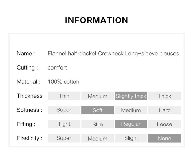Select the Thin thickness option
Image resolution: width=193 pixels, height=155 pixels.
[x=64, y=96]
